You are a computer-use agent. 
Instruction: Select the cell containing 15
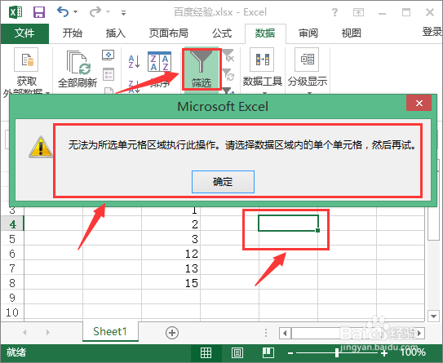click(171, 283)
